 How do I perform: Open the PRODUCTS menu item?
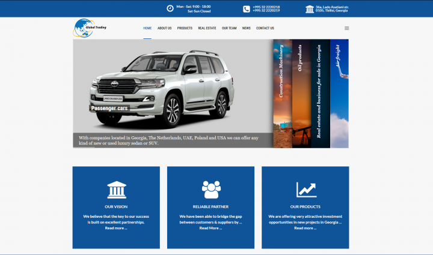[185, 28]
